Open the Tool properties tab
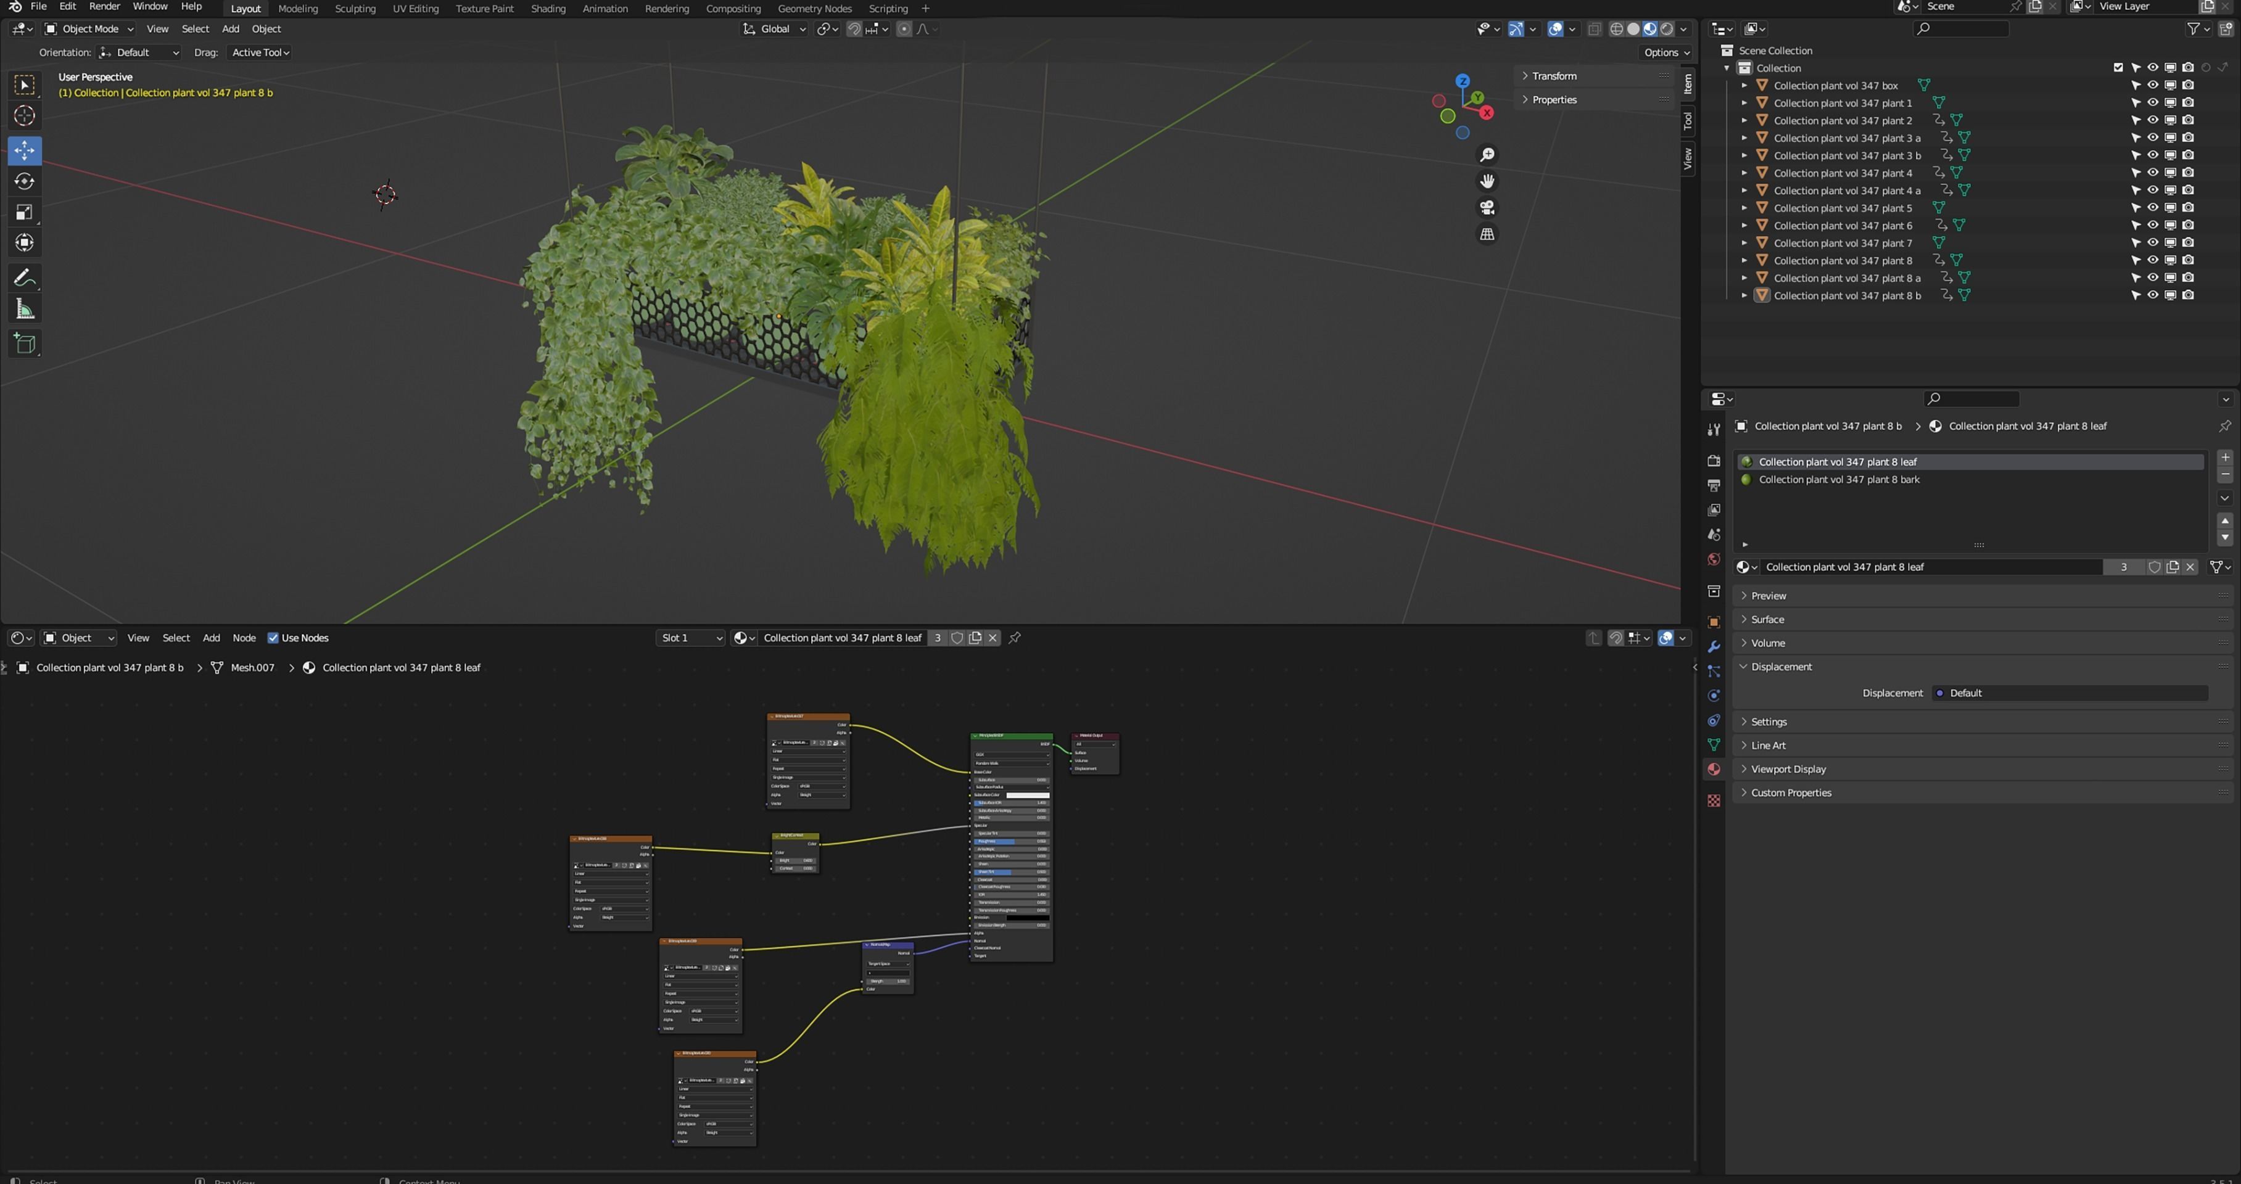This screenshot has width=2241, height=1184. (x=1713, y=430)
